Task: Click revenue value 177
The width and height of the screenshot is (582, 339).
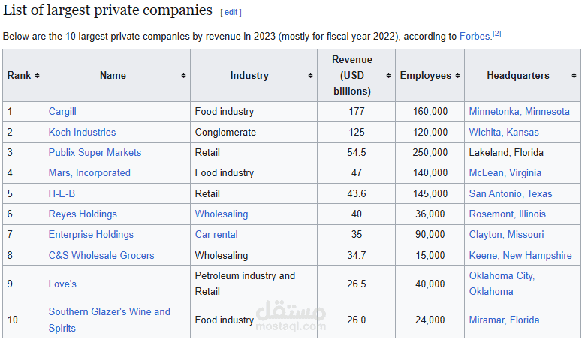Action: point(356,111)
